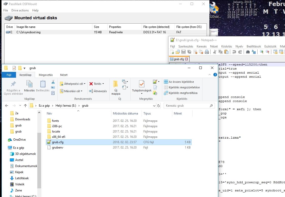Click Helyi lemez (E:) breadcrumb
The image size is (285, 197).
tap(66, 106)
